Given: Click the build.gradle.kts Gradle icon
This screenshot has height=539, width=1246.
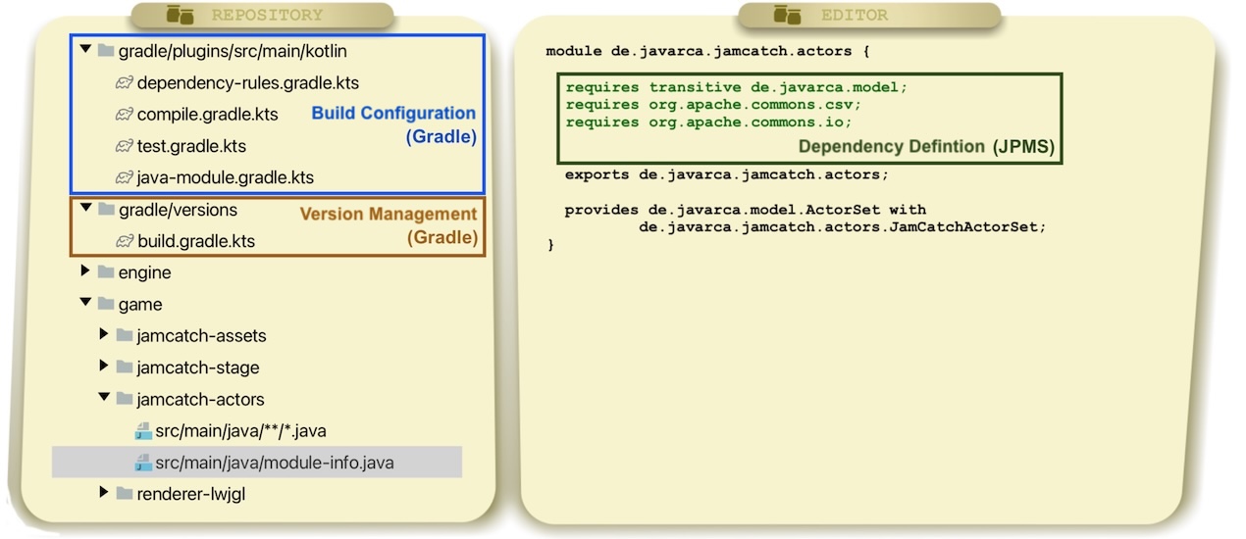Looking at the screenshot, I should [x=125, y=241].
